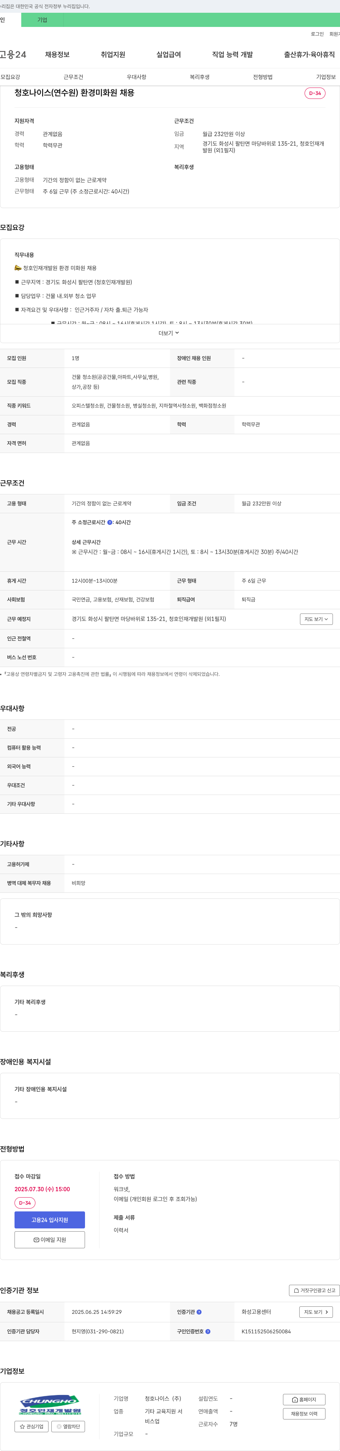The width and height of the screenshot is (340, 1451).
Task: Add company via 관심기업 button
Action: point(32,1426)
